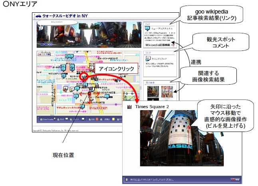Click the guide bubble icon in the legend bar

(67, 119)
